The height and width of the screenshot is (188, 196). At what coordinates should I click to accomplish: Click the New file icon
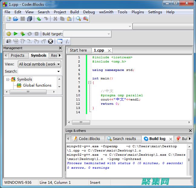[x=9, y=19]
